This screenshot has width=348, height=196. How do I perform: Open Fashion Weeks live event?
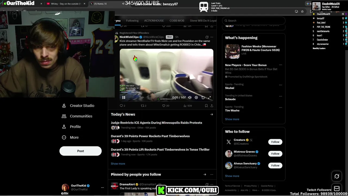pyautogui.click(x=254, y=51)
